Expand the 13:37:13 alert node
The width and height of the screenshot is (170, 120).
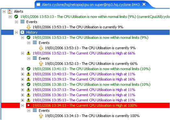click(x=22, y=90)
